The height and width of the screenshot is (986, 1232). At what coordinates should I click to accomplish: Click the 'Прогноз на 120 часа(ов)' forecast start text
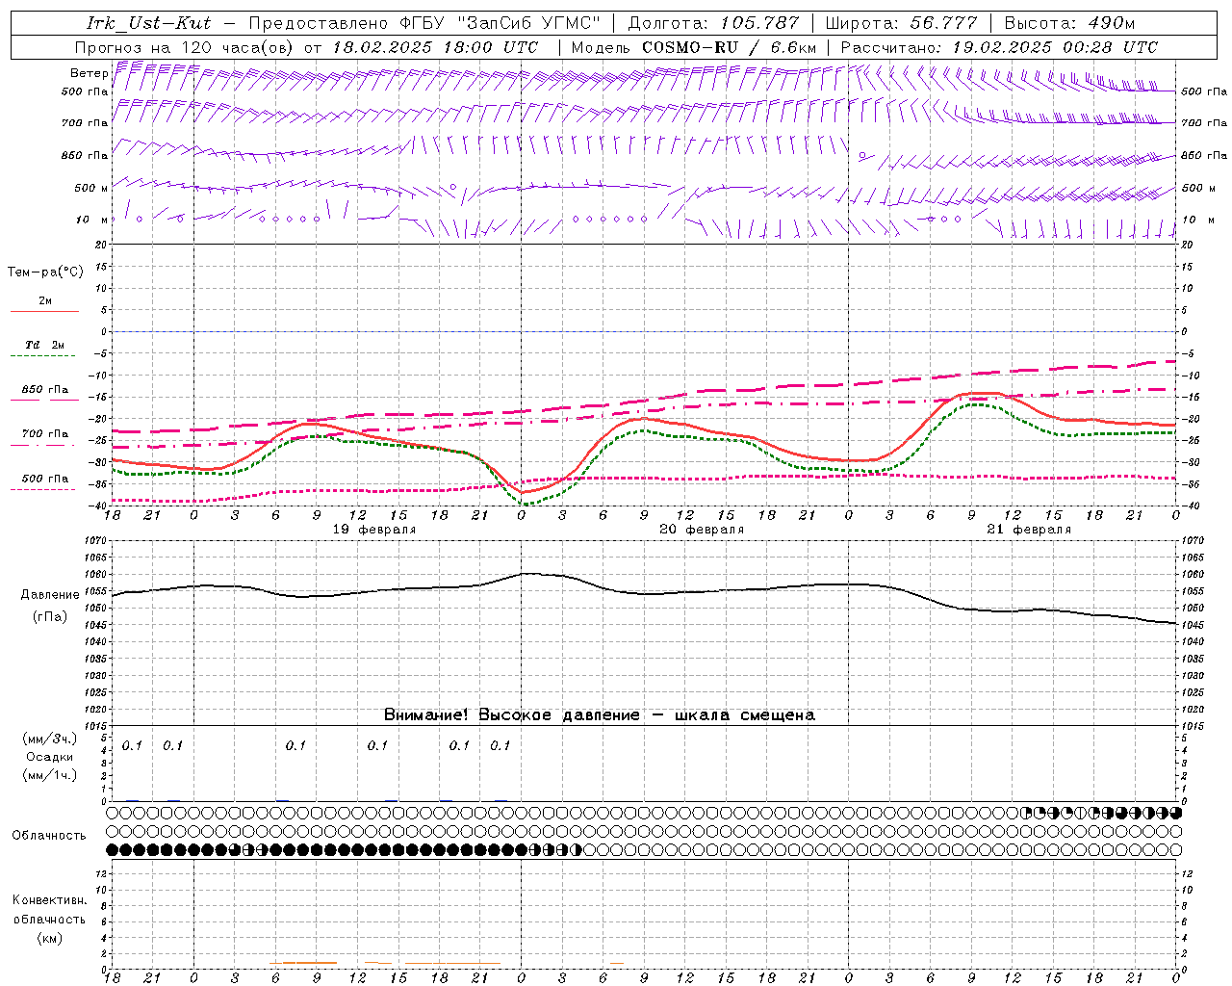[x=185, y=47]
